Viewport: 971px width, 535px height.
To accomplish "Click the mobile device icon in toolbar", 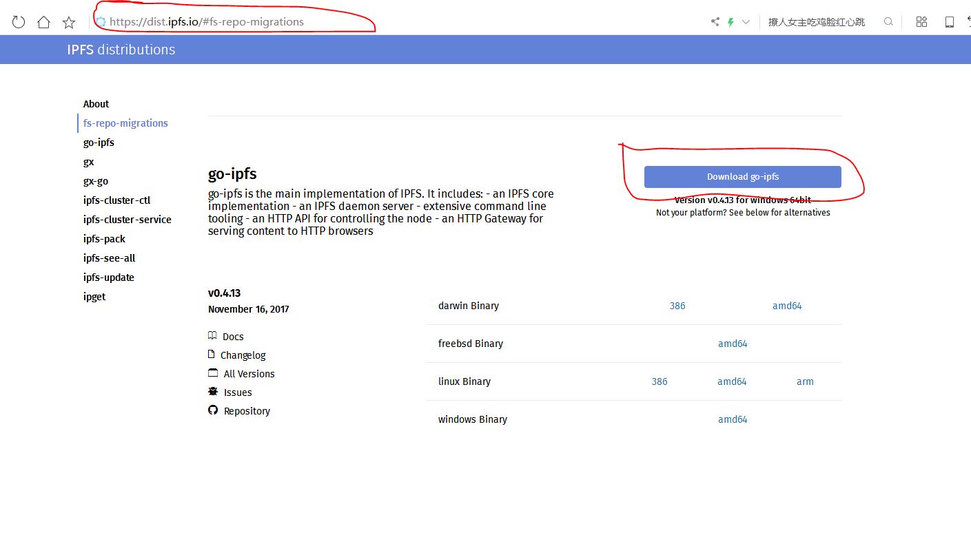I will (950, 22).
